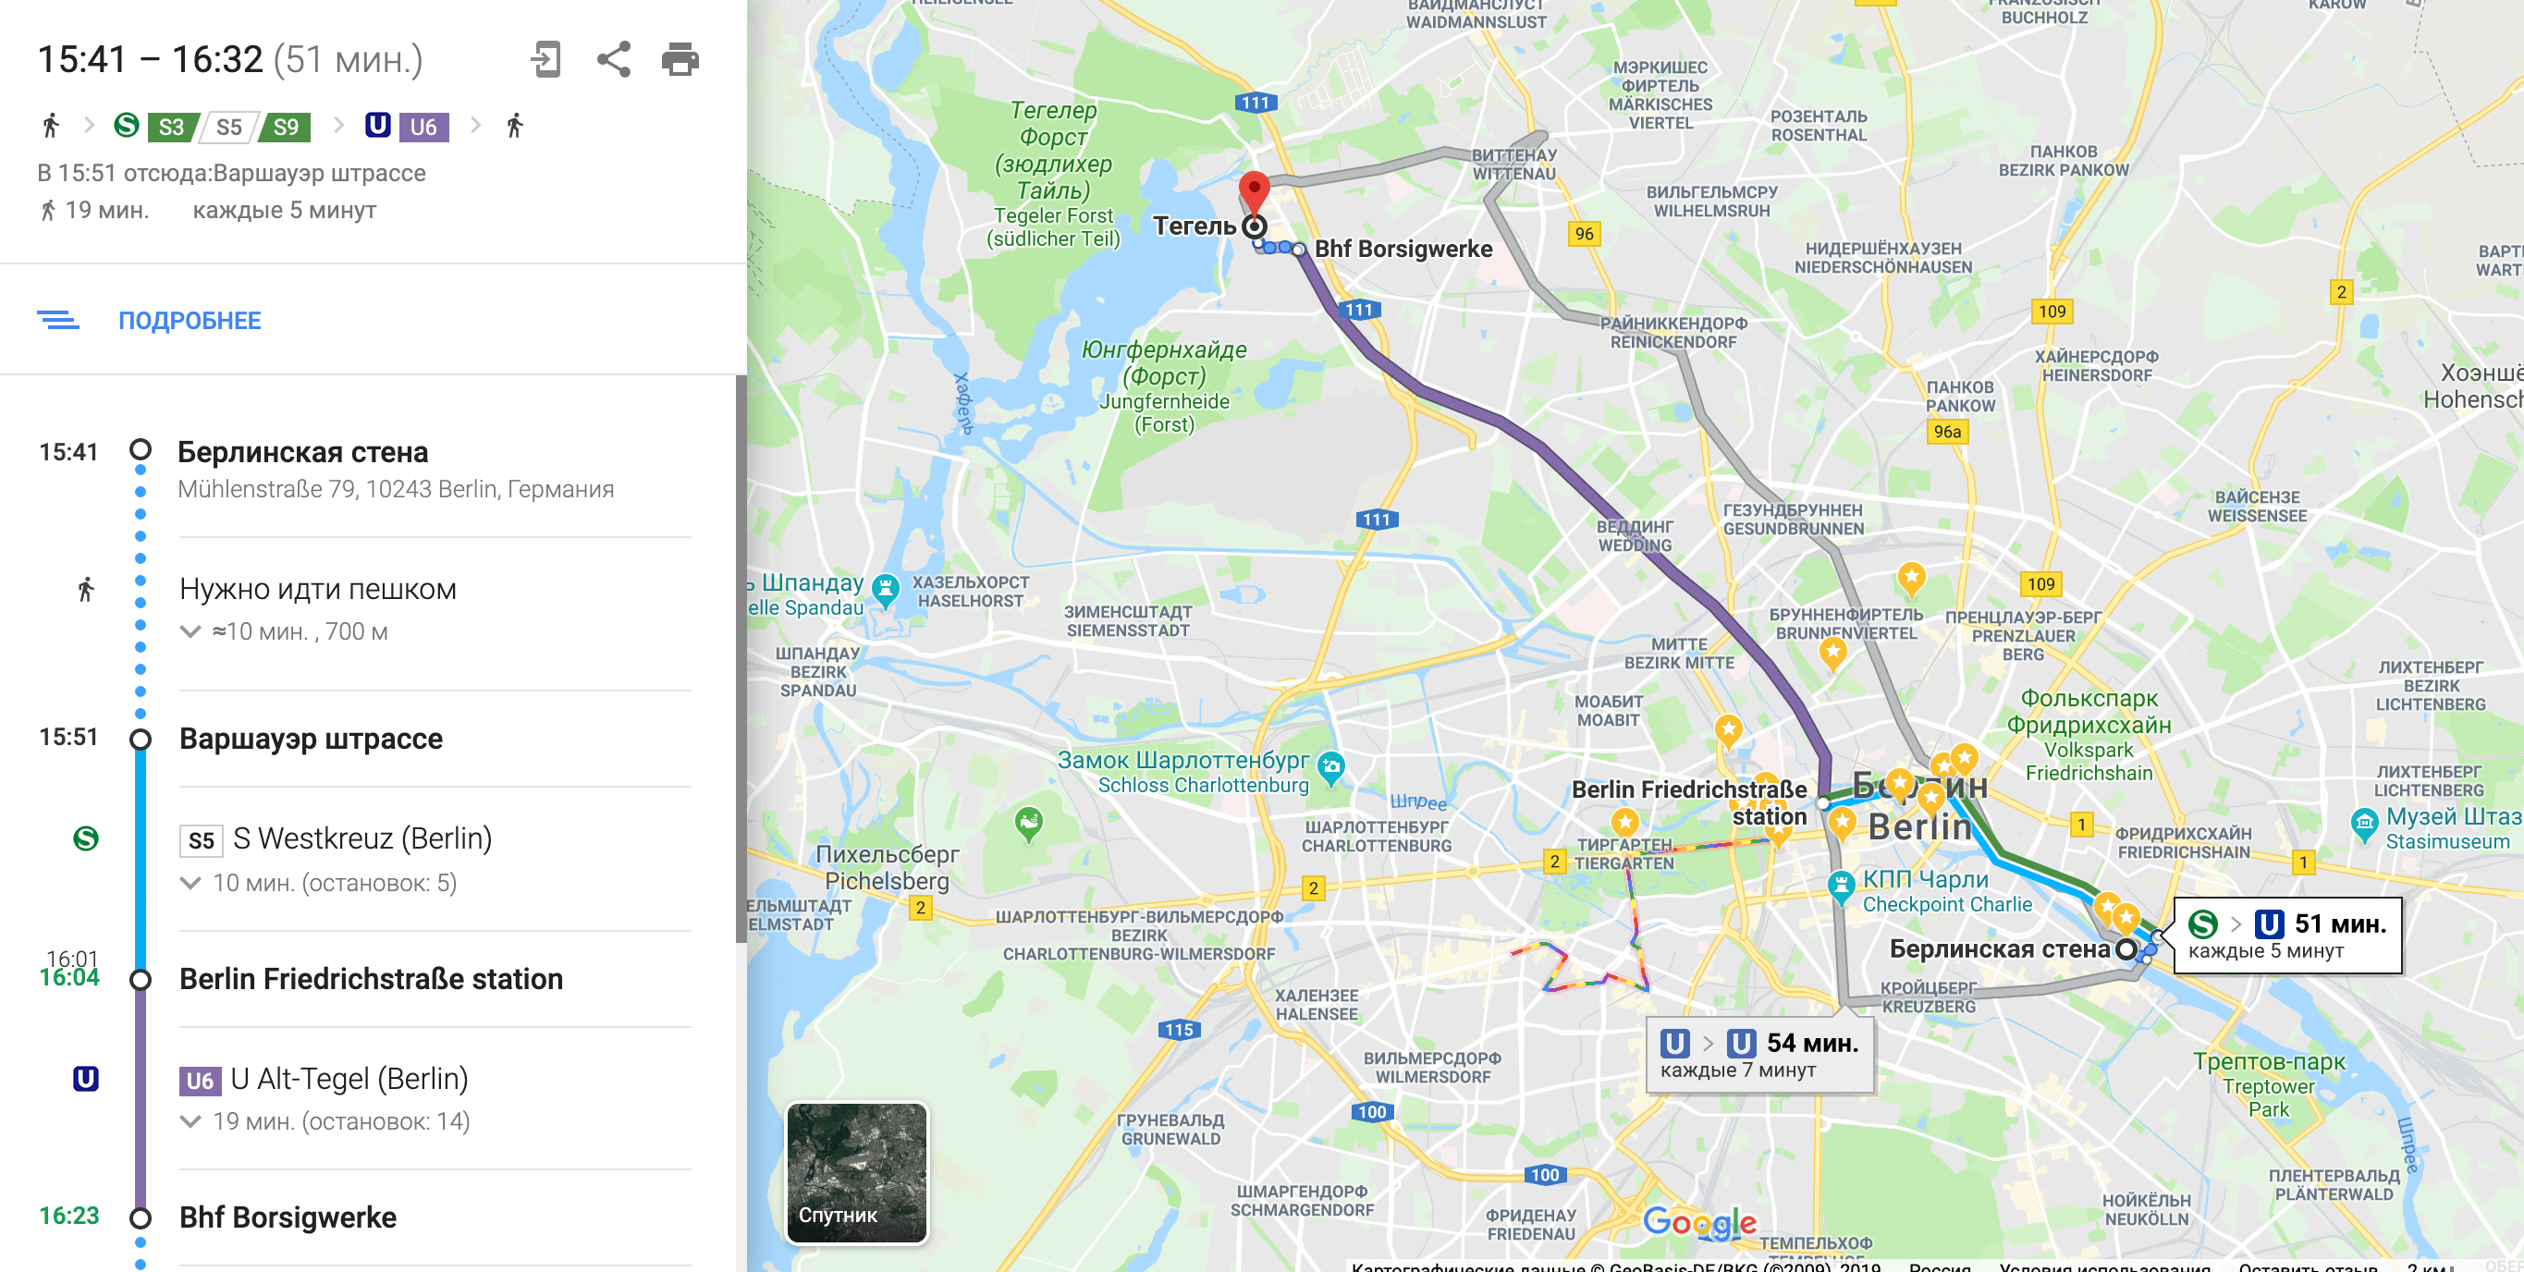The width and height of the screenshot is (2524, 1272).
Task: Click the purple U6 line badge at top
Action: point(423,127)
